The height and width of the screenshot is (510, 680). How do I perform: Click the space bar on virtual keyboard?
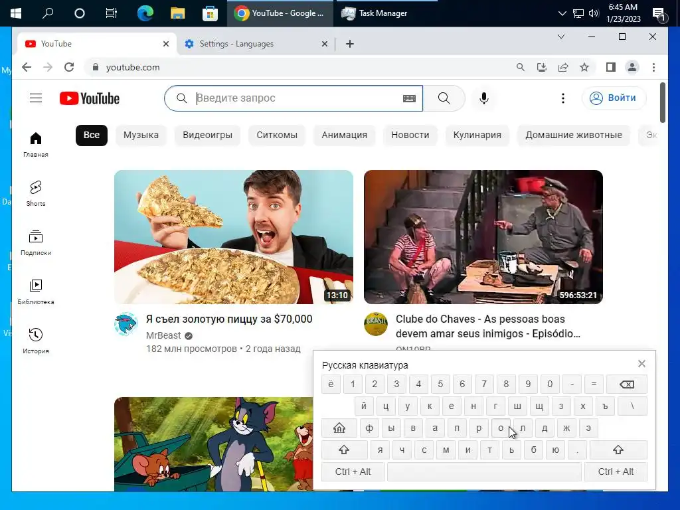484,472
